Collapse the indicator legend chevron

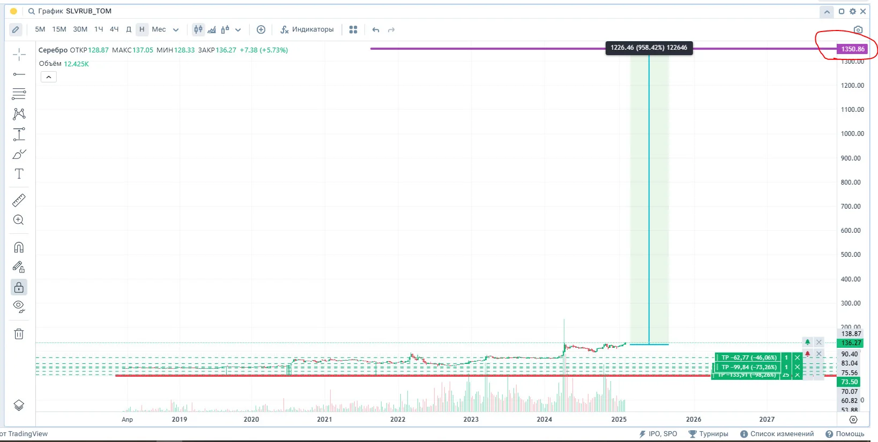coord(48,77)
